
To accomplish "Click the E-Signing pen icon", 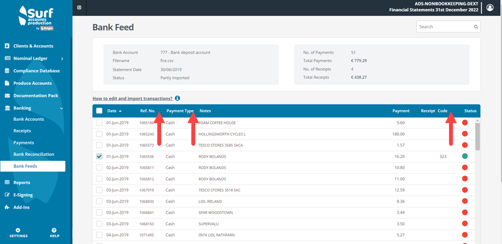I will pos(7,195).
